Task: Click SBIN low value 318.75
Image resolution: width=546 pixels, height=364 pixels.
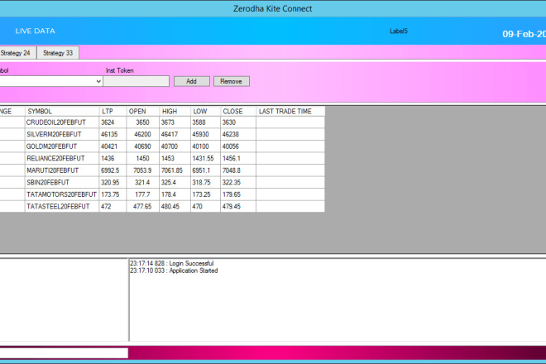Action: (205, 182)
